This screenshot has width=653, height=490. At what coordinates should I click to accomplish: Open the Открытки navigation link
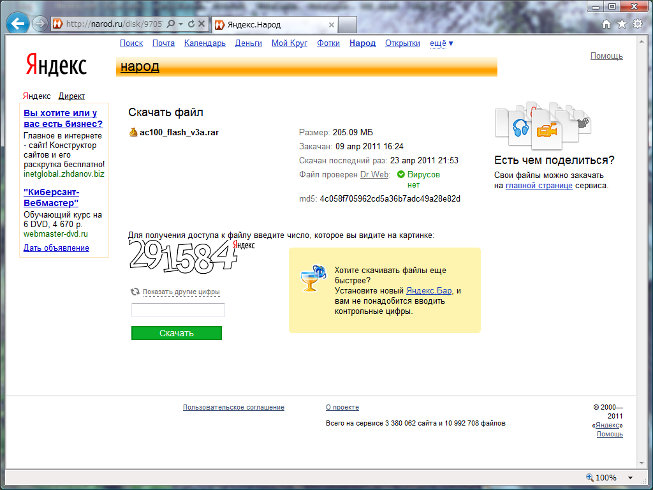403,43
